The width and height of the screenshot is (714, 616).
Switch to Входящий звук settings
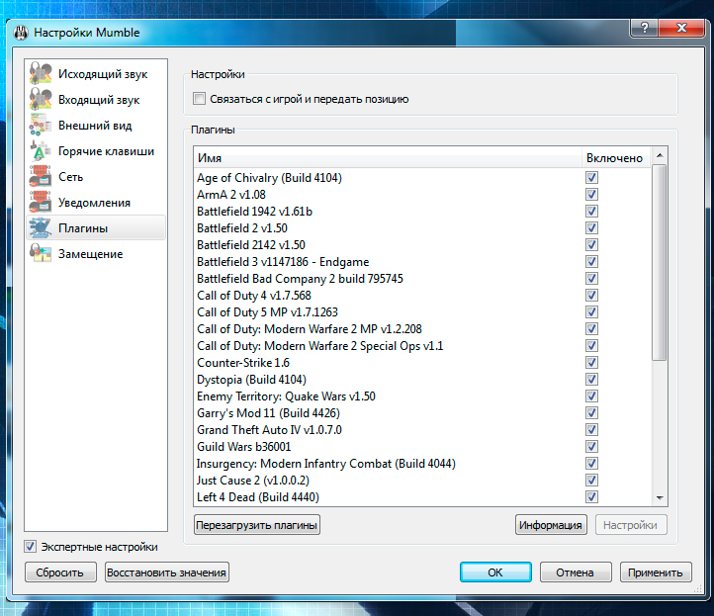coord(96,99)
